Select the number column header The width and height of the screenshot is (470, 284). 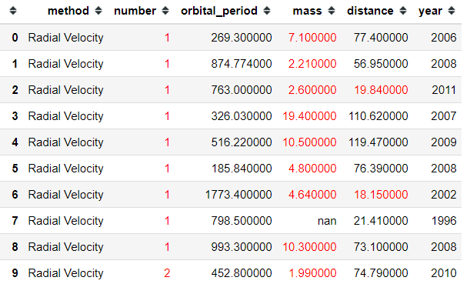coord(135,11)
